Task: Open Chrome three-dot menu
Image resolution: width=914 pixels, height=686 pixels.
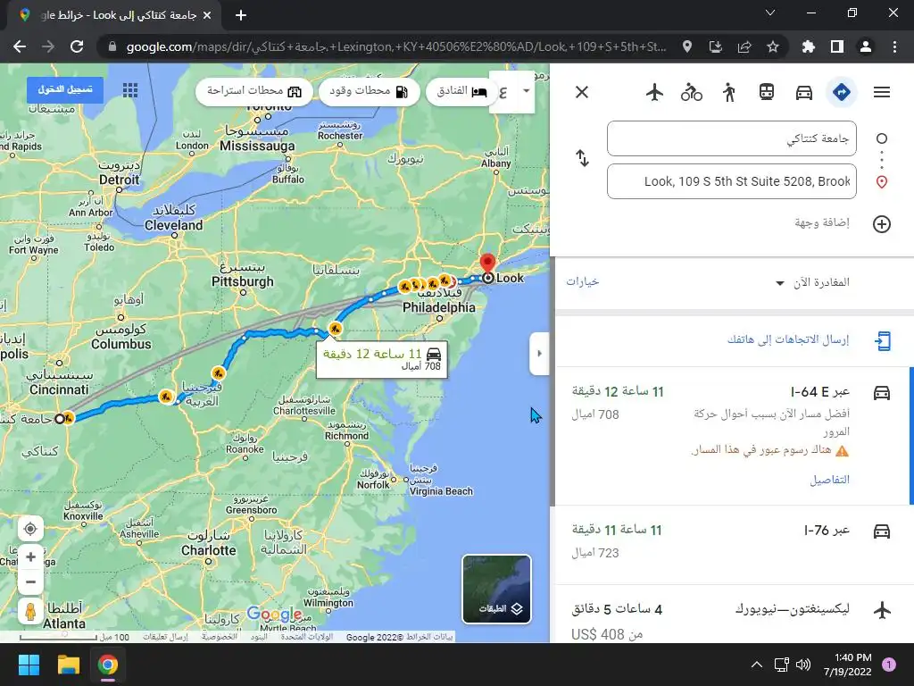Action: [894, 46]
